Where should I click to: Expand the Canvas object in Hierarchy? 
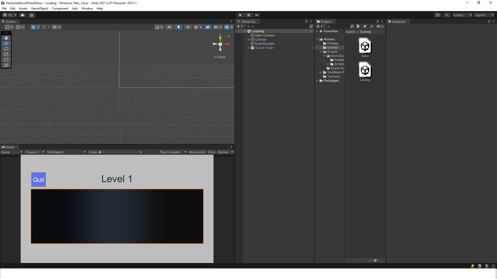249,40
